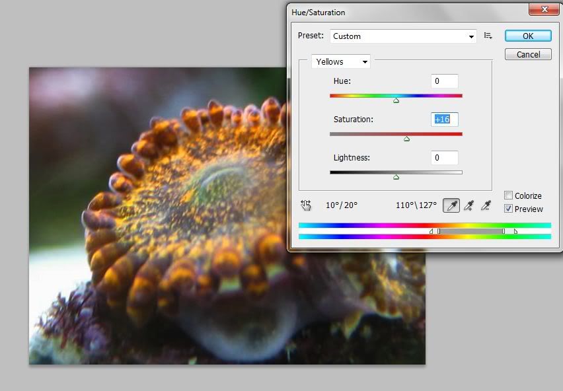Select the Eyedropper tool in Hue/Saturation

pos(451,205)
